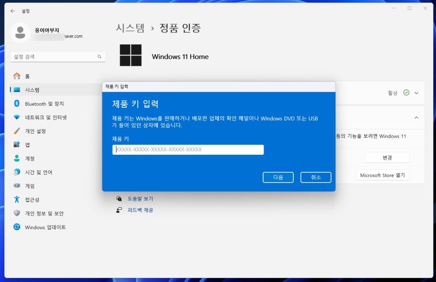
Task: Open 게임 settings category
Action: coord(58,186)
